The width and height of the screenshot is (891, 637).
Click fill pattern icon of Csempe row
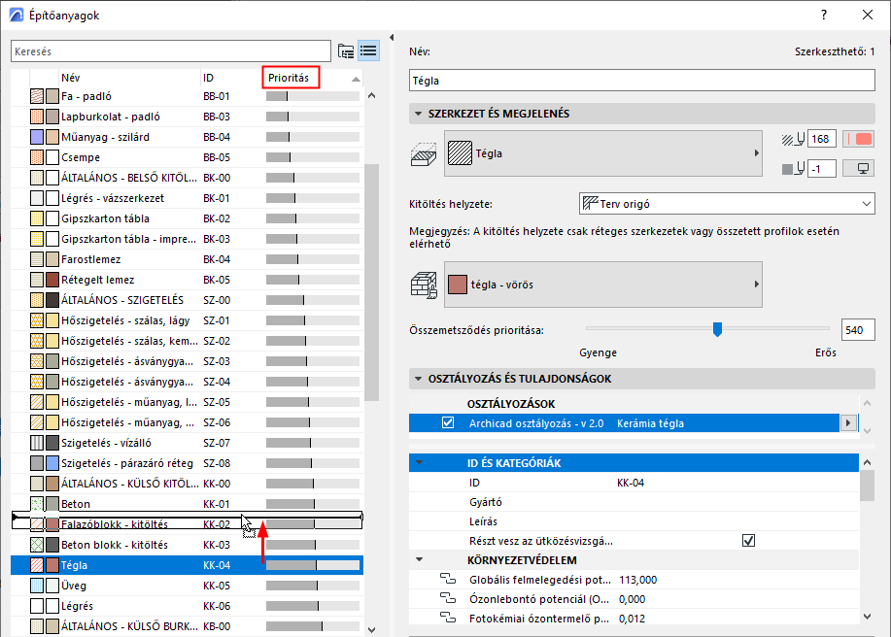37,157
